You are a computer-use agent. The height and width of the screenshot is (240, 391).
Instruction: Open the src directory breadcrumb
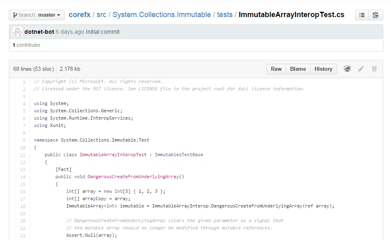[x=101, y=15]
